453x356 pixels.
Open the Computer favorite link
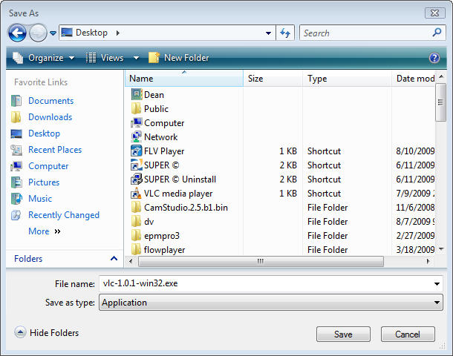48,166
